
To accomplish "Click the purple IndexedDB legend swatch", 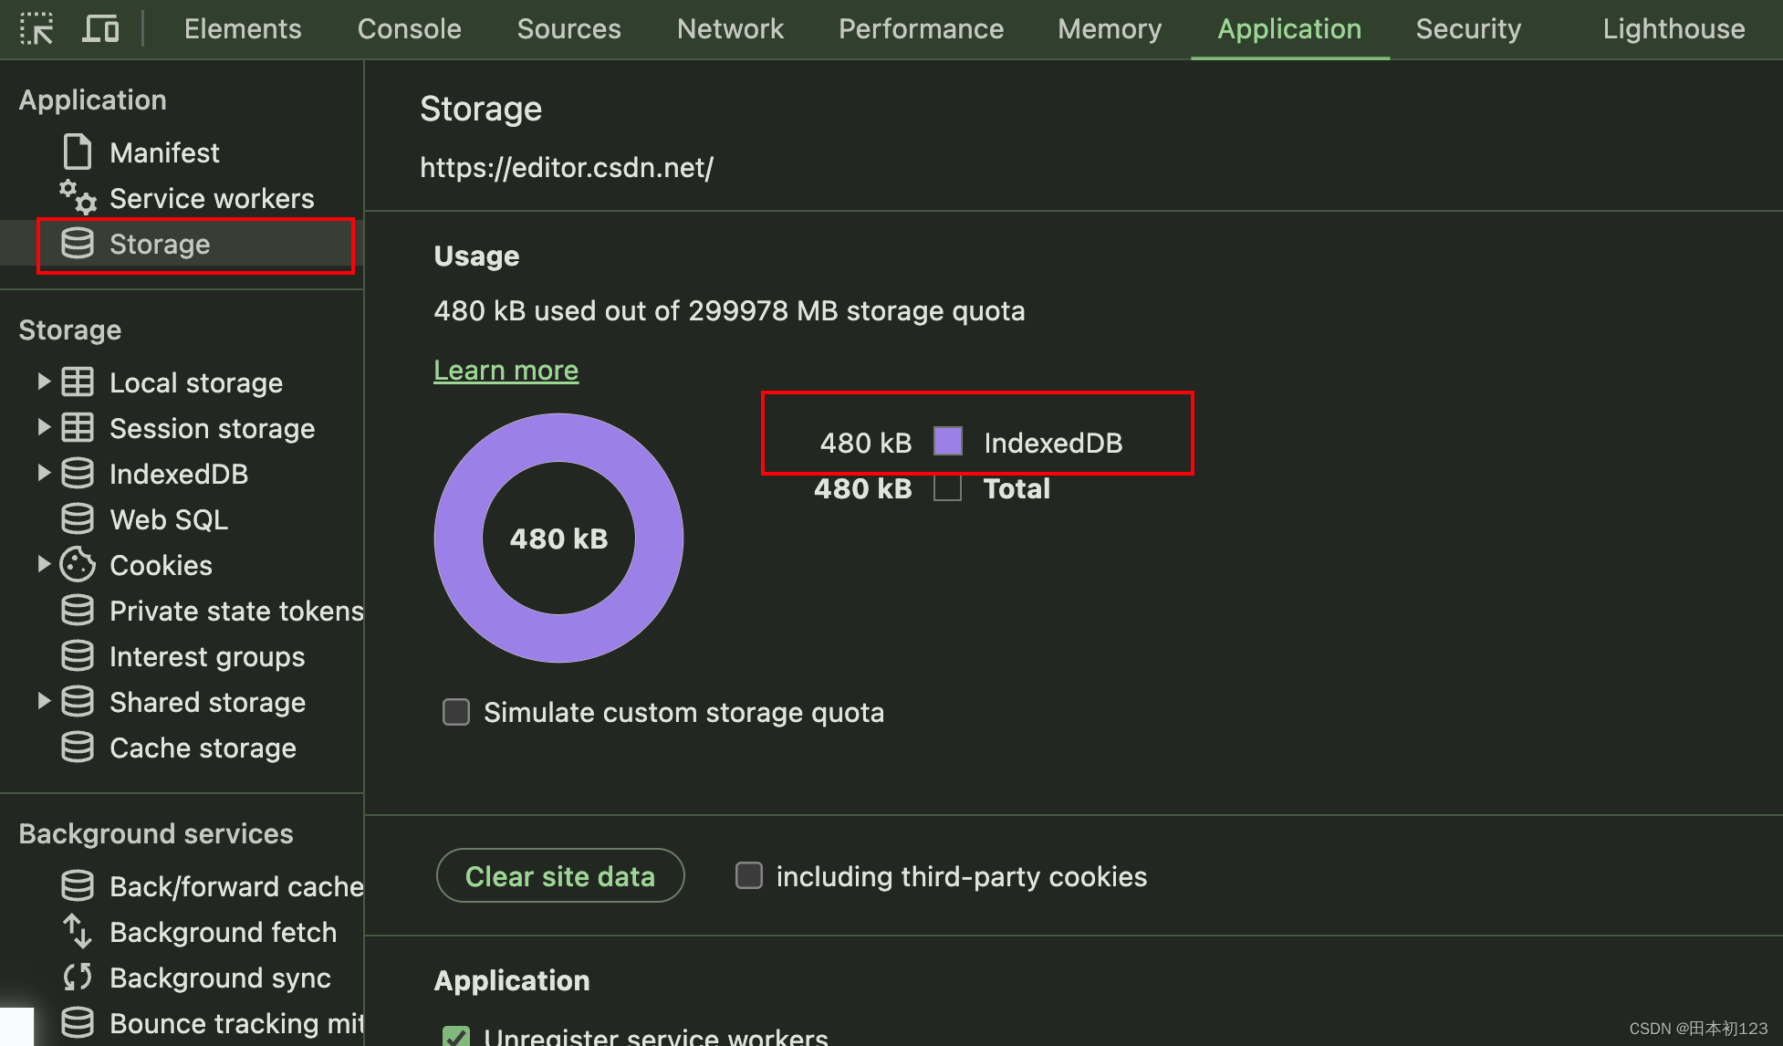I will coord(948,442).
